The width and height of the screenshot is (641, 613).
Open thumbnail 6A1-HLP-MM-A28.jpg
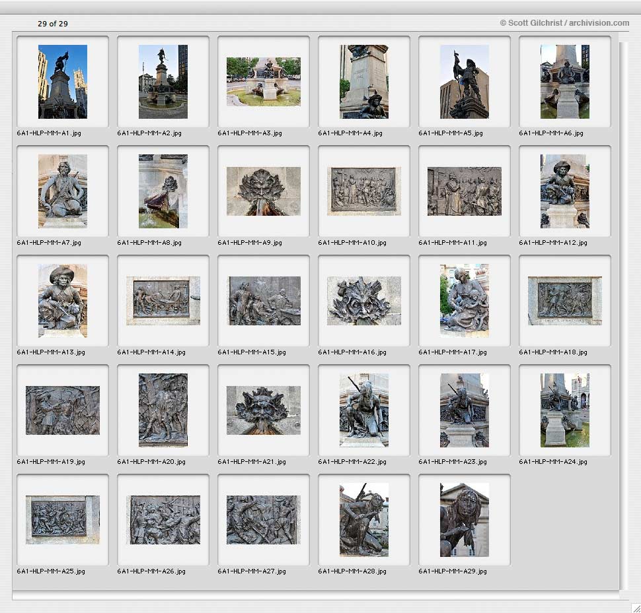click(x=364, y=520)
